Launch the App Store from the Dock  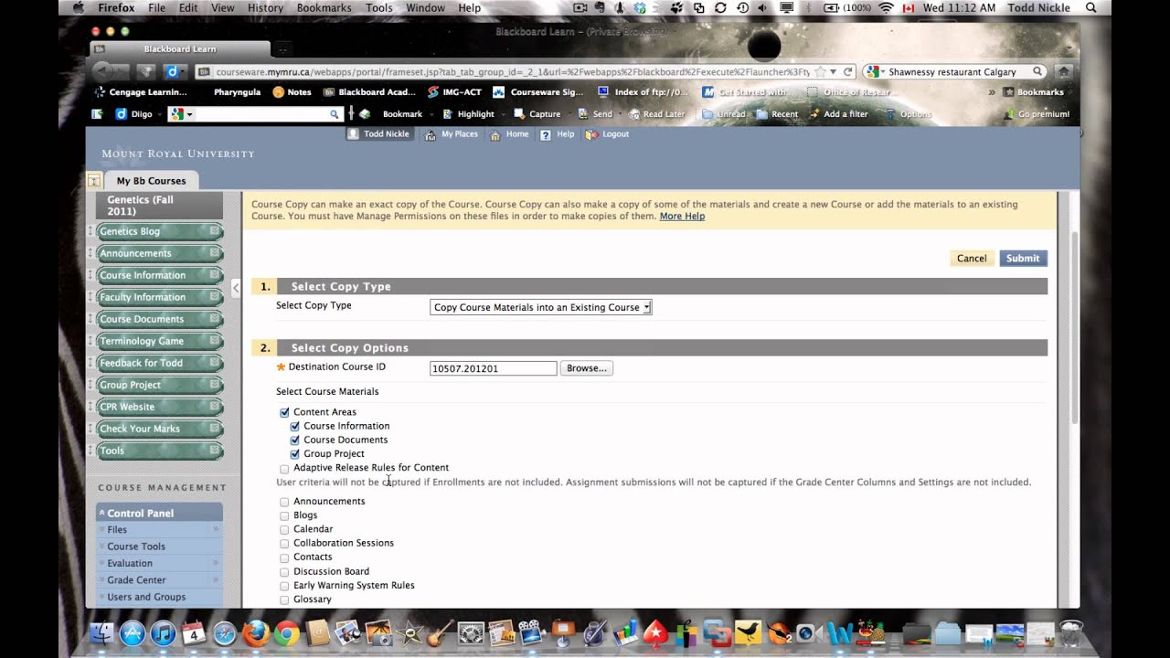(133, 632)
